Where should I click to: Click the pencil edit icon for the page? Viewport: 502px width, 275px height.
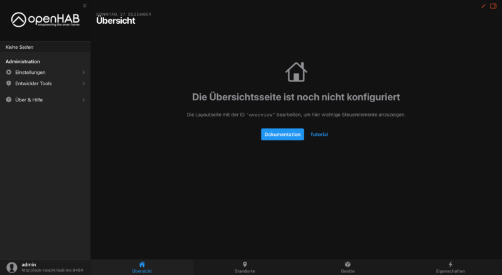coord(483,6)
